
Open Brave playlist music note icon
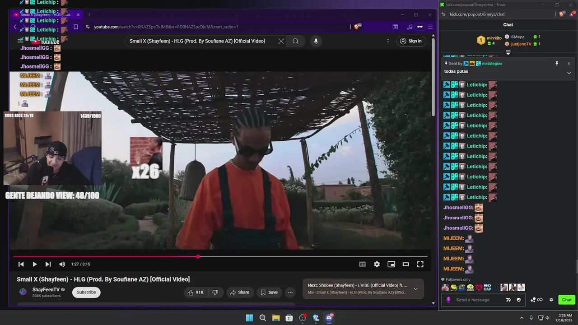pos(410,27)
